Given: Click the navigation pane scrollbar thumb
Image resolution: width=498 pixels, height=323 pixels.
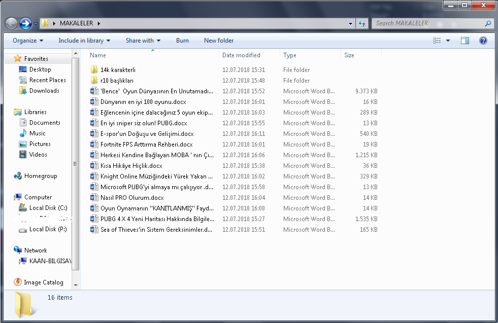Looking at the screenshot, I should [x=76, y=164].
